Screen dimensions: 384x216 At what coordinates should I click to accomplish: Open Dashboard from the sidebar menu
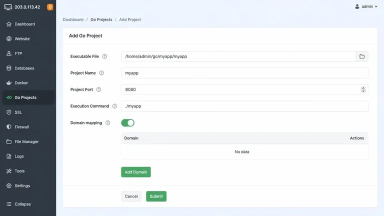coord(24,24)
